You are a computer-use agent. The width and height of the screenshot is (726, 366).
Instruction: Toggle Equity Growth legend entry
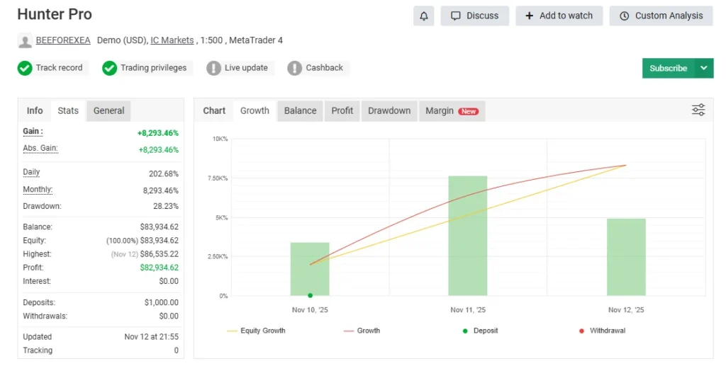point(256,331)
